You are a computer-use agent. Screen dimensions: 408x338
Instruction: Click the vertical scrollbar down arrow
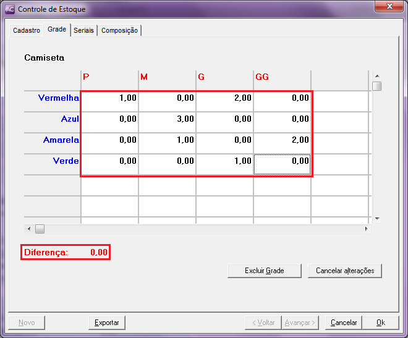click(x=376, y=219)
